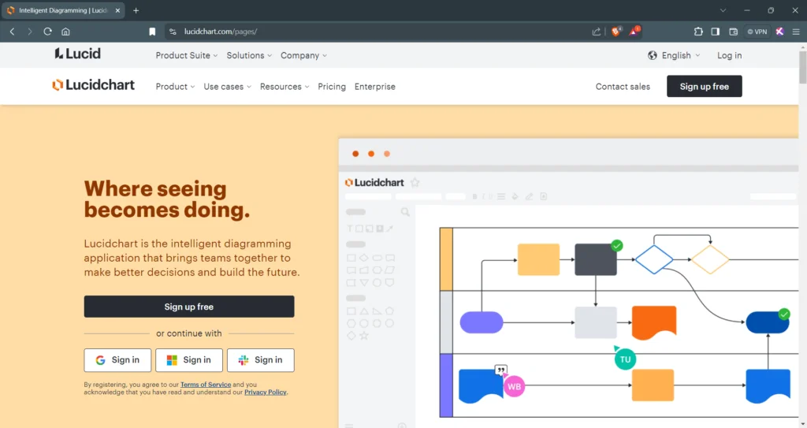
Task: Go back using browser back arrow
Action: 13,32
